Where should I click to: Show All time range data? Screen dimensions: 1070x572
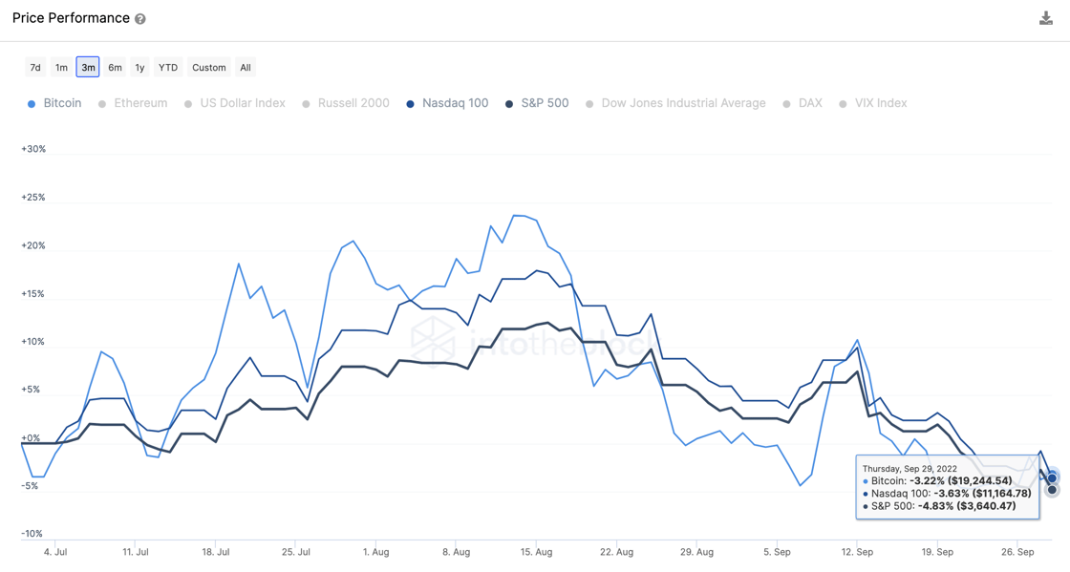click(246, 68)
